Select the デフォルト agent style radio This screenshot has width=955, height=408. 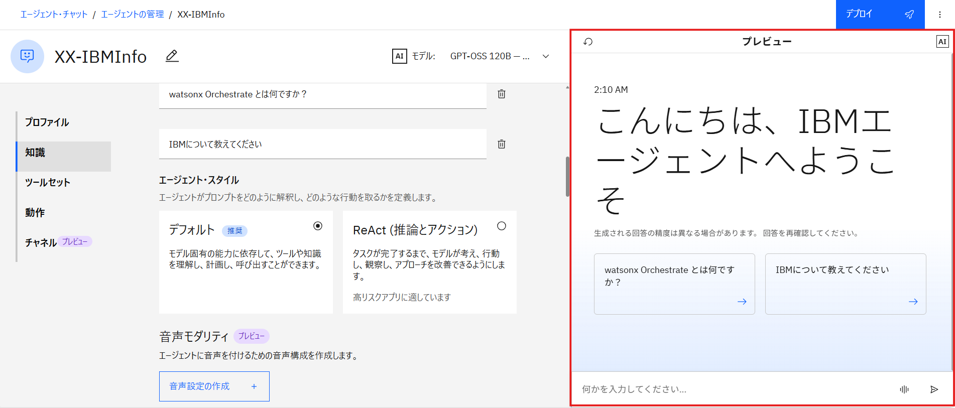click(317, 226)
